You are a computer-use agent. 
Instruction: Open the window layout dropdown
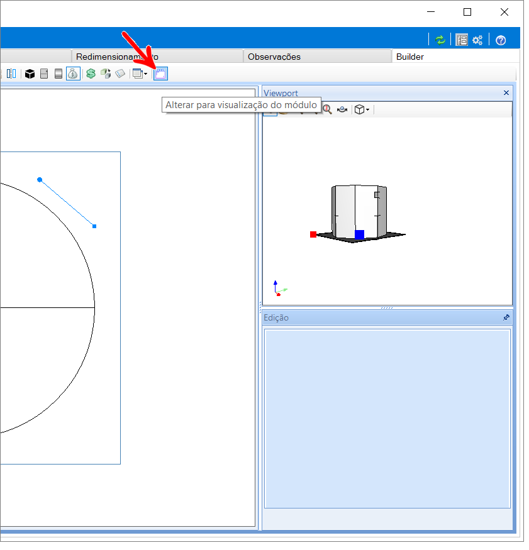tap(141, 74)
